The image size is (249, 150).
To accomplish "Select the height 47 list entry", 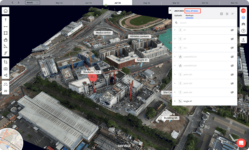I will click(x=204, y=101).
